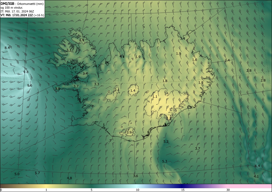The height and width of the screenshot is (192, 272).
Task: Click the 5.7 precipitation value
Action: pyautogui.click(x=37, y=173)
